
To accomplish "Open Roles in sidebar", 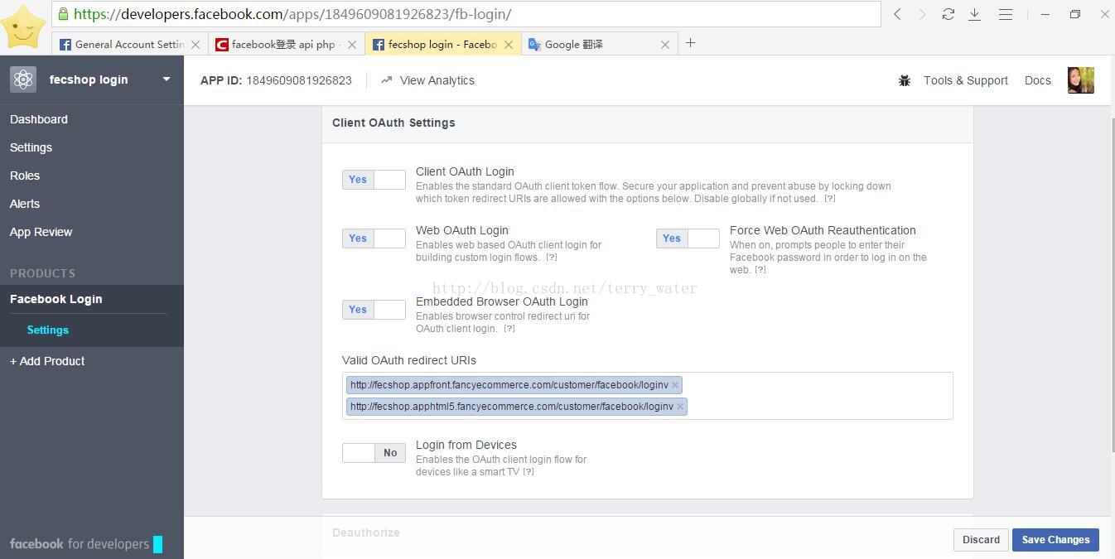I will point(25,176).
